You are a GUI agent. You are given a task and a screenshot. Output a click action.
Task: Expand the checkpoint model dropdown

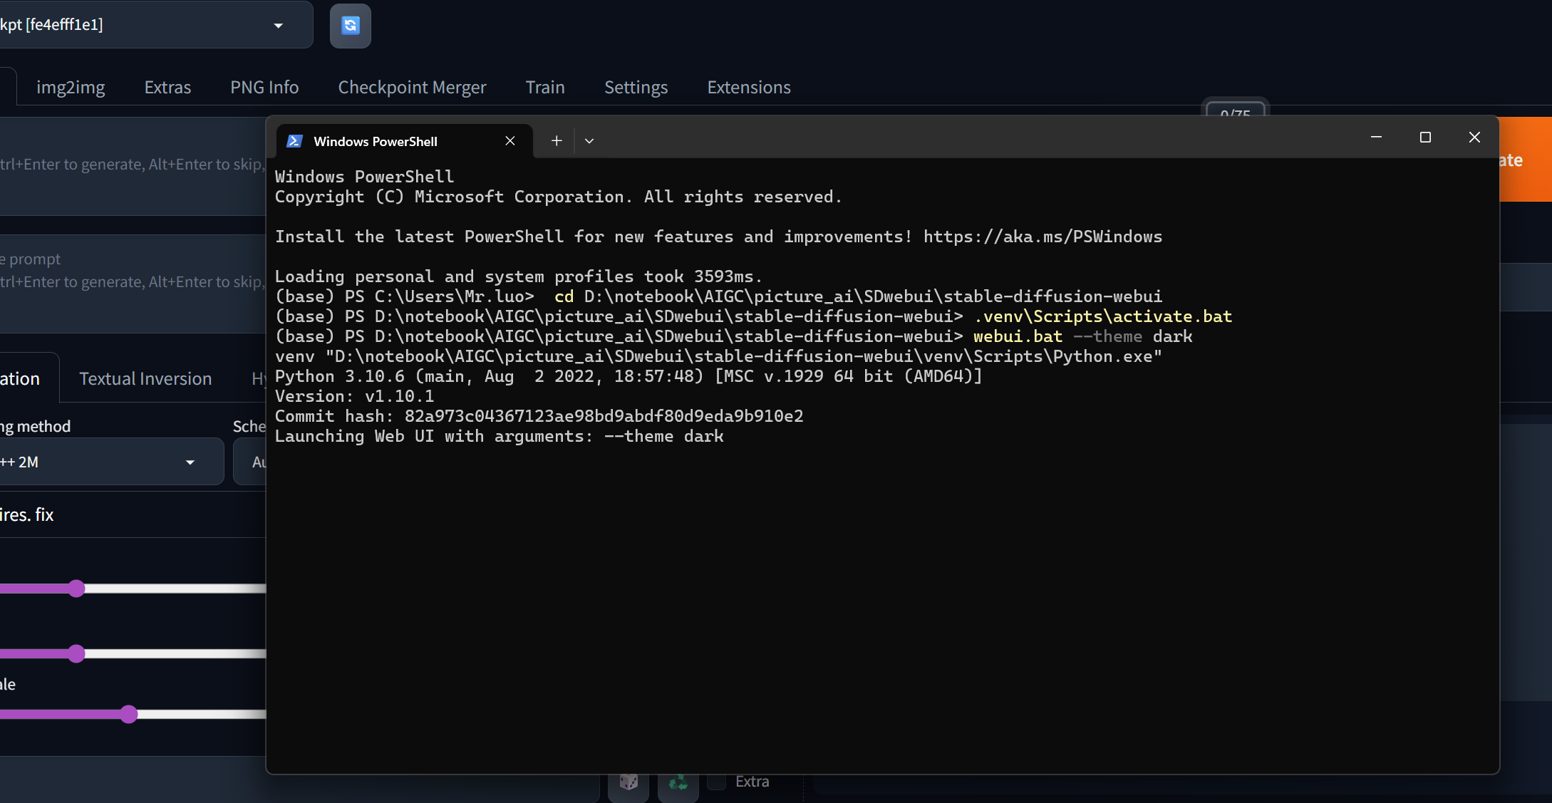tap(278, 25)
